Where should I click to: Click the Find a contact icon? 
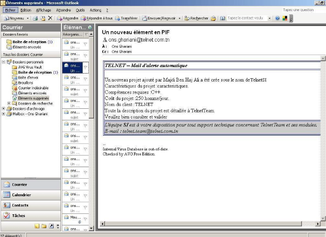click(213, 19)
